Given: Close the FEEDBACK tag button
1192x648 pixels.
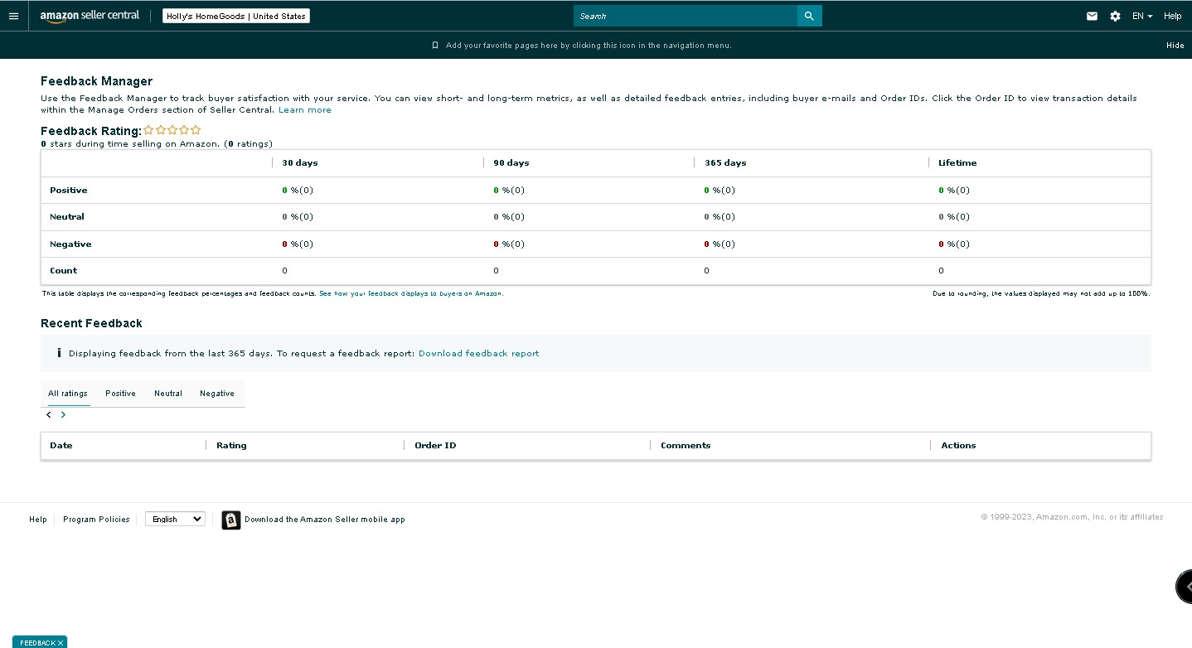Looking at the screenshot, I should click(x=61, y=643).
